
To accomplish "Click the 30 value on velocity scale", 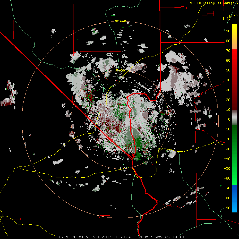I will (228, 90).
